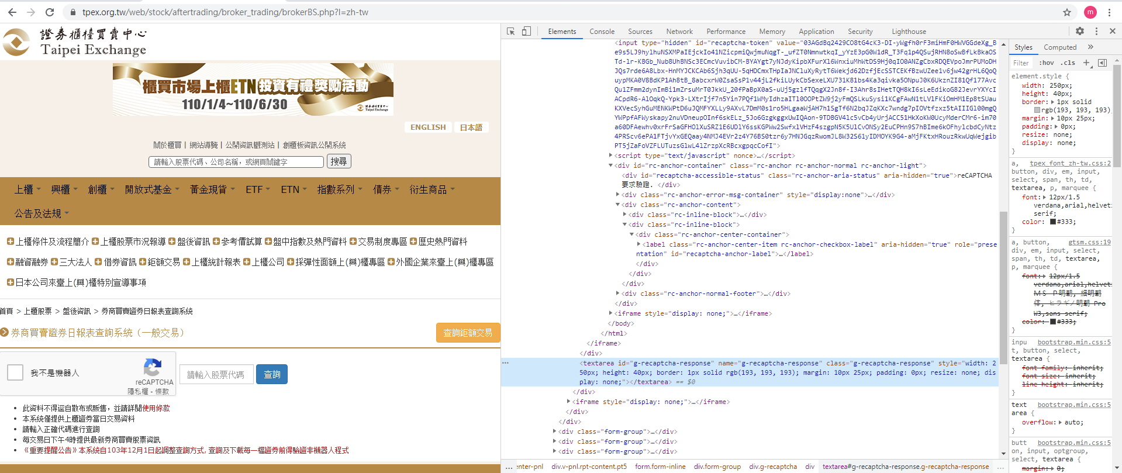
Task: Open Chrome's three-dot browser menu
Action: pos(1109,12)
